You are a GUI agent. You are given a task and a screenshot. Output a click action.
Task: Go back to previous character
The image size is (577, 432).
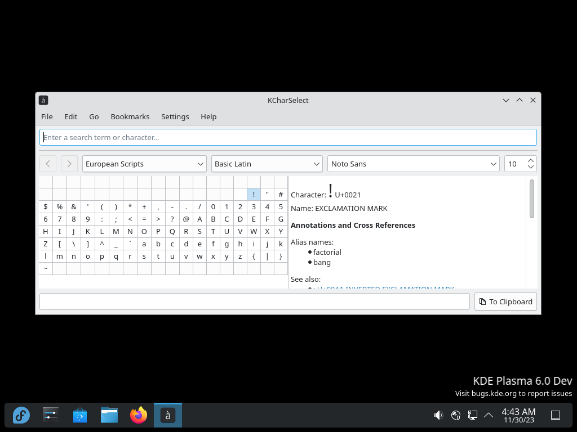pyautogui.click(x=48, y=164)
